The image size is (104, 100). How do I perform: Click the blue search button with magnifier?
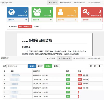pyautogui.click(x=32, y=66)
